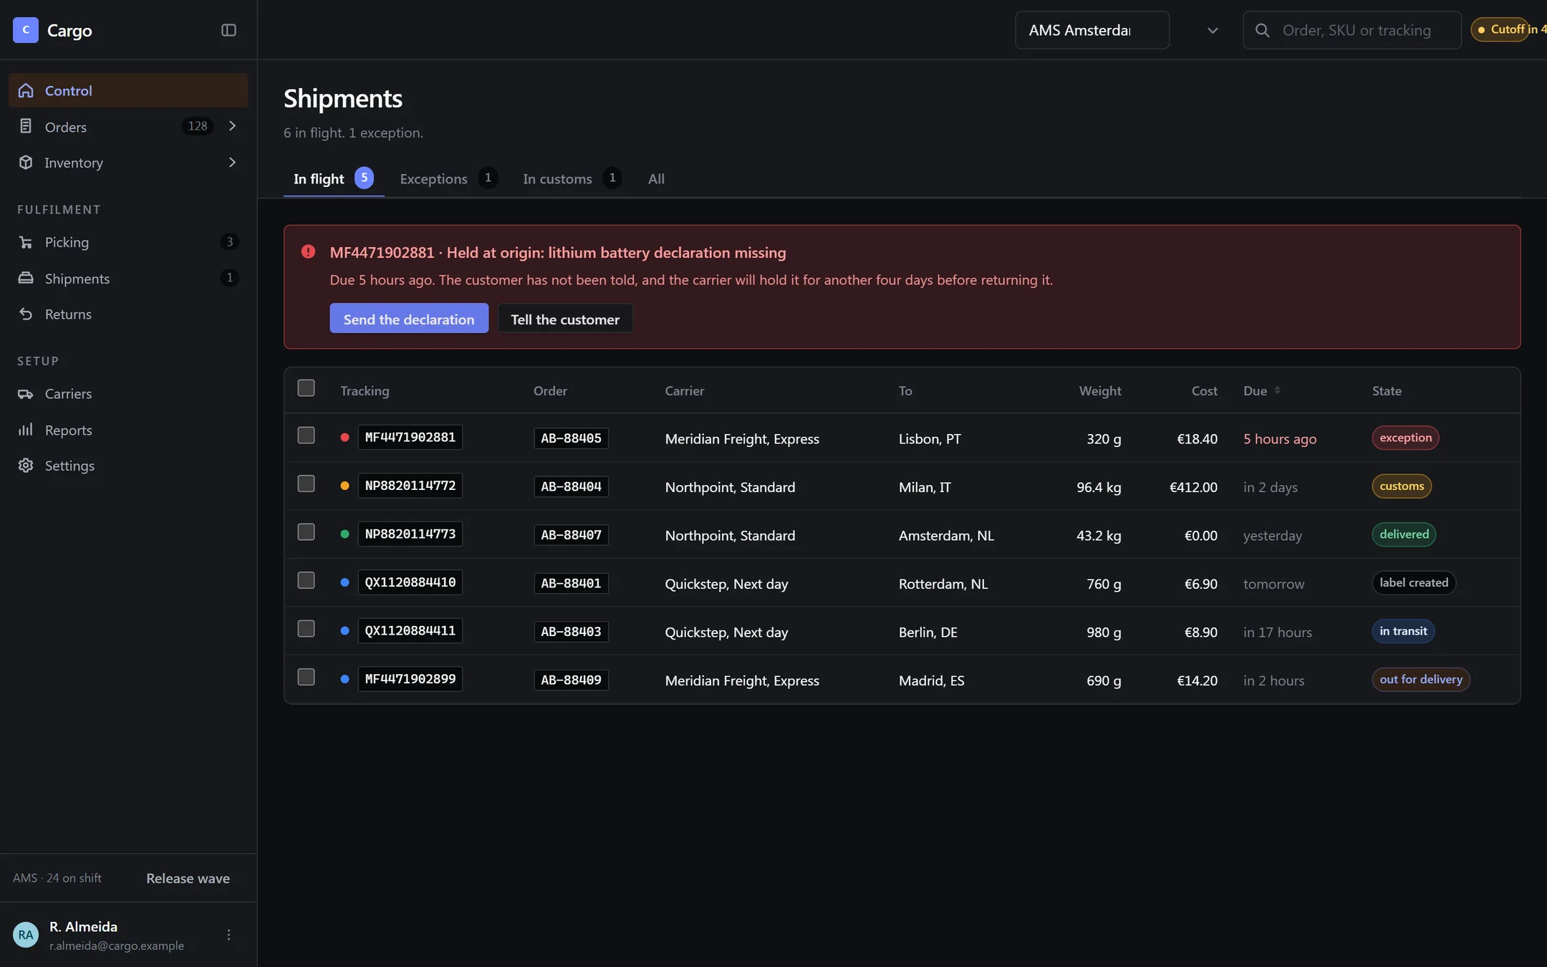
Task: Click the Returns arrow icon
Action: (x=26, y=314)
